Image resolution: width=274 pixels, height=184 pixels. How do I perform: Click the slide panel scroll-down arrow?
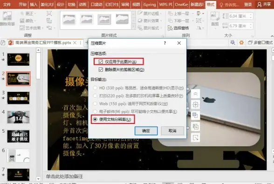point(38,179)
